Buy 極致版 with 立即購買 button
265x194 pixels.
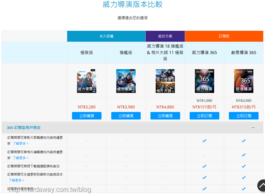click(x=87, y=116)
